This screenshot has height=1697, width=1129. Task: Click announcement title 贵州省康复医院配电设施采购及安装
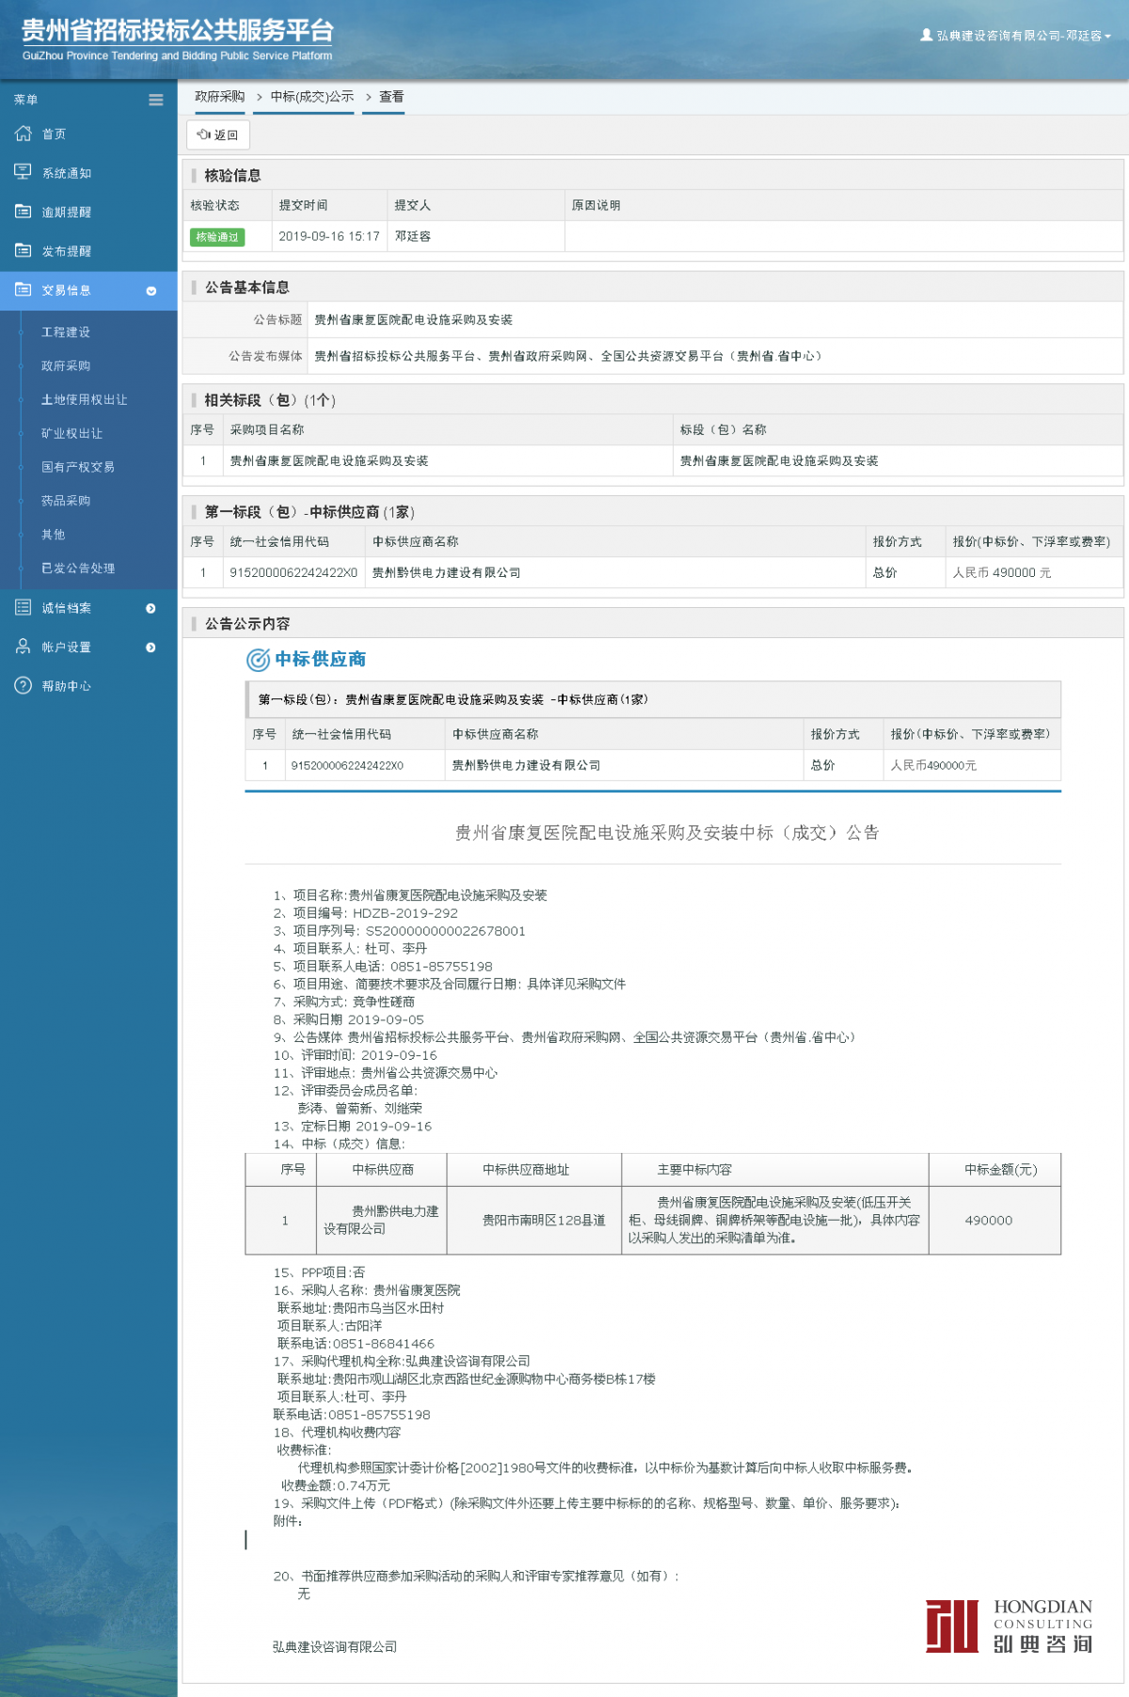click(x=414, y=320)
